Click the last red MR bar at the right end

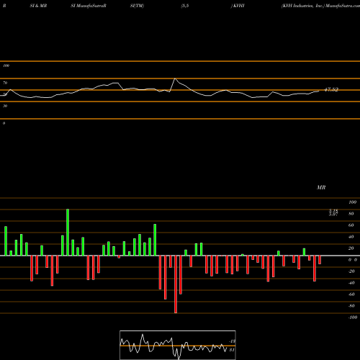tap(320, 260)
